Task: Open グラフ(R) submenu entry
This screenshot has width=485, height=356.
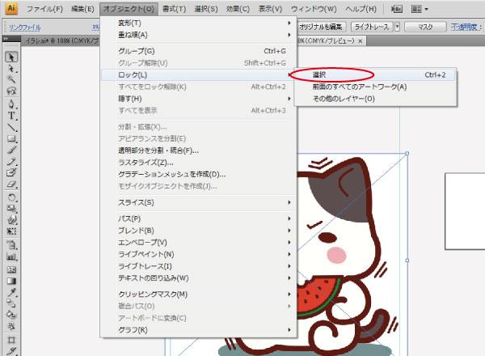Action: tap(199, 330)
